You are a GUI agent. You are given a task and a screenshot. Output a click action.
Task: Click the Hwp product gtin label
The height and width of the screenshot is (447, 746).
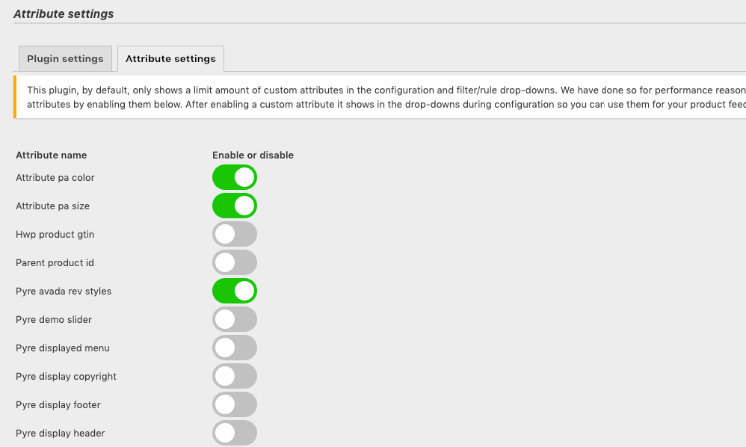coord(55,234)
